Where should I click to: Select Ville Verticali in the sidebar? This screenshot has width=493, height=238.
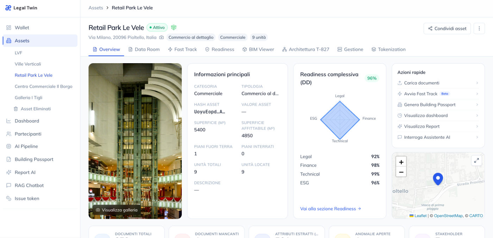coord(28,64)
